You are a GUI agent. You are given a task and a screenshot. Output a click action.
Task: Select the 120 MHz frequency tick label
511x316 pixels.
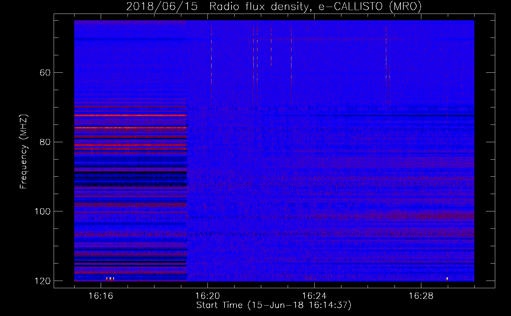pyautogui.click(x=42, y=281)
